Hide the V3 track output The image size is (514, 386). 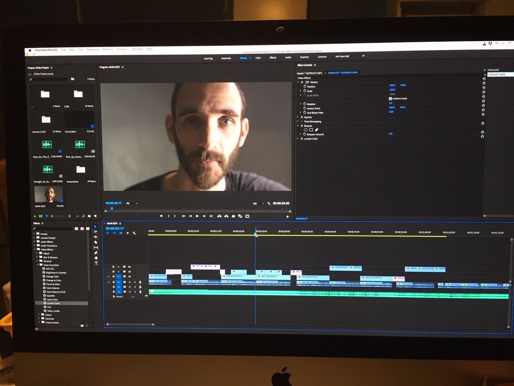129,267
